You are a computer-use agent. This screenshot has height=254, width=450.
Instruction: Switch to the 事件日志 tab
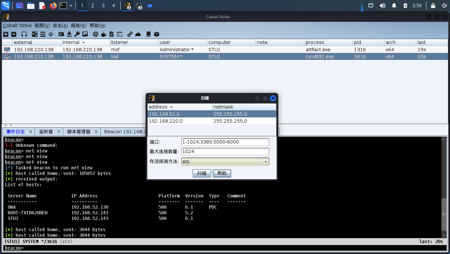[x=16, y=132]
